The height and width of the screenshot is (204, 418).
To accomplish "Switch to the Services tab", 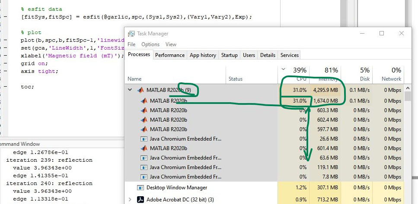I will coord(290,55).
